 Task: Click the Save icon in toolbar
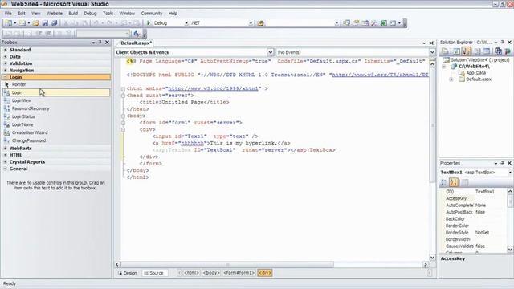pos(45,23)
